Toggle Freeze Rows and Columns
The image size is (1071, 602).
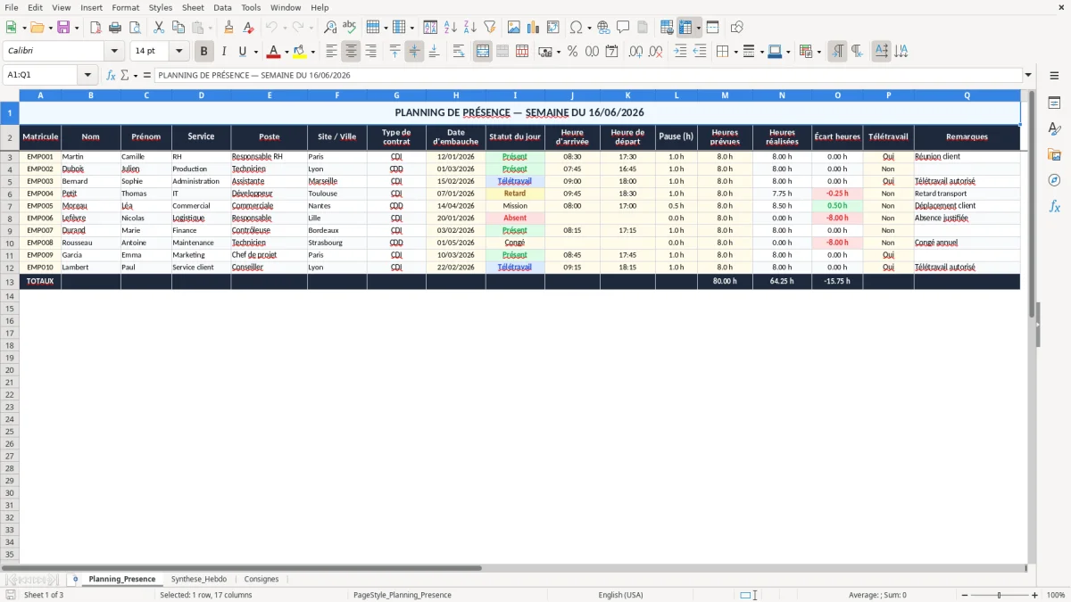point(685,28)
